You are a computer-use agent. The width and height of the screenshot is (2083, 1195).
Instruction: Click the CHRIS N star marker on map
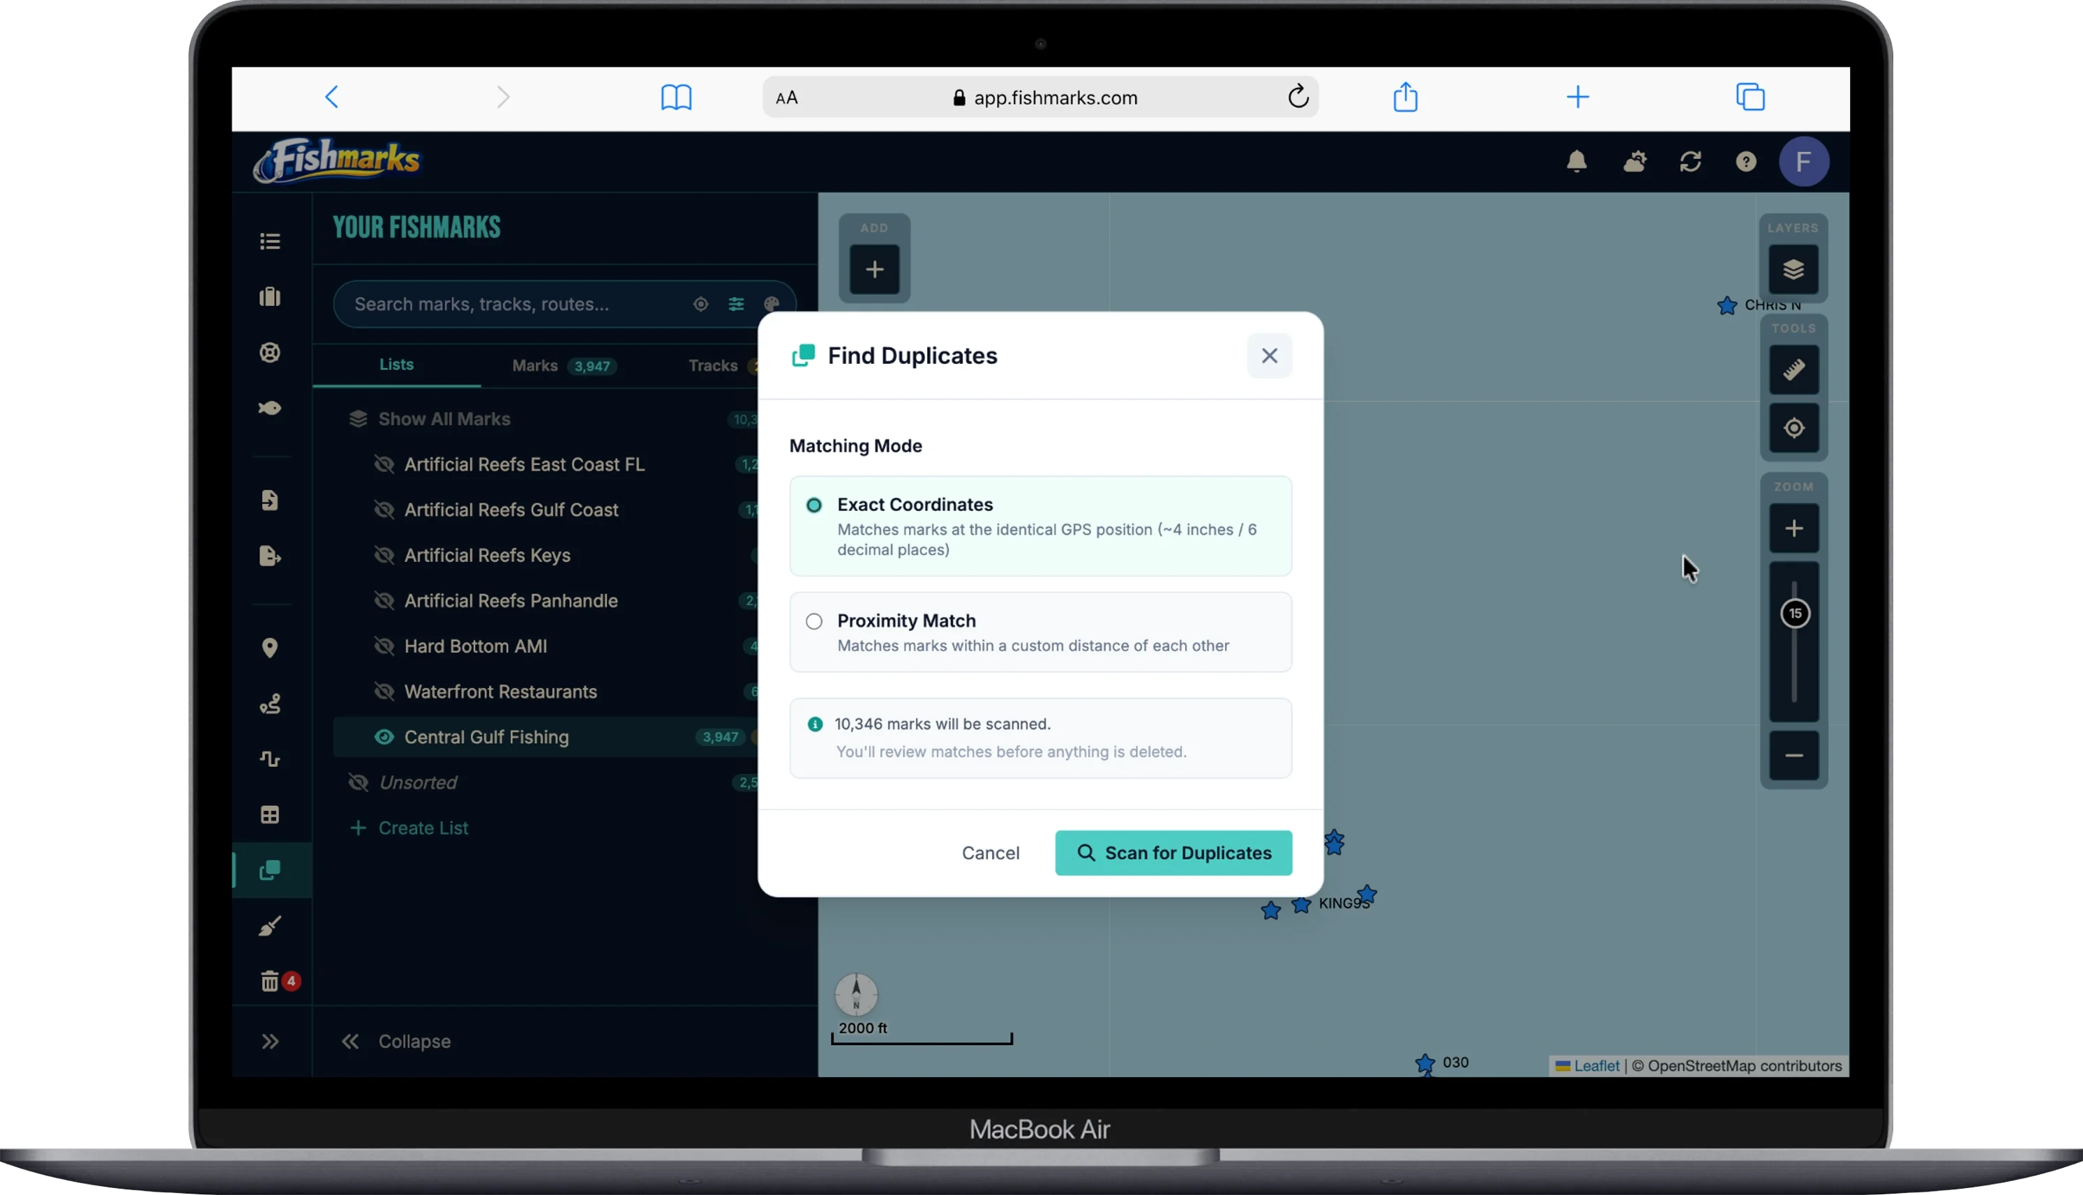(1726, 305)
